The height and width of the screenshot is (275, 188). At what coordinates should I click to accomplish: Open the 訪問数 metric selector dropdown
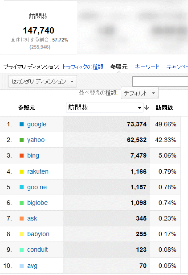click(105, 107)
